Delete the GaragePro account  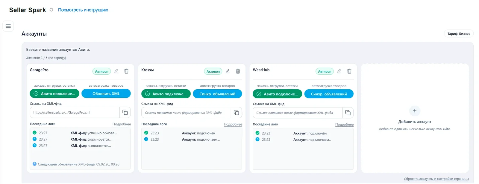click(126, 71)
